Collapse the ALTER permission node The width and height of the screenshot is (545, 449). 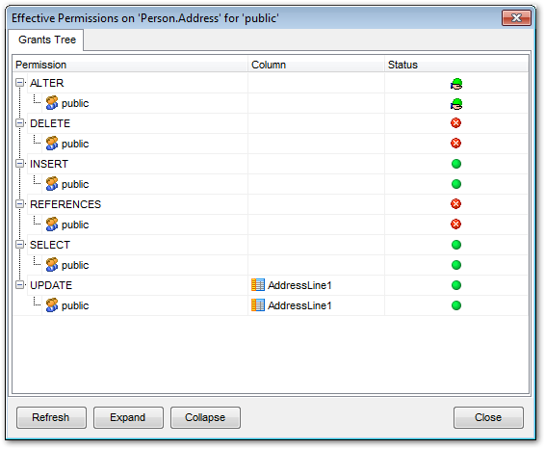point(20,83)
